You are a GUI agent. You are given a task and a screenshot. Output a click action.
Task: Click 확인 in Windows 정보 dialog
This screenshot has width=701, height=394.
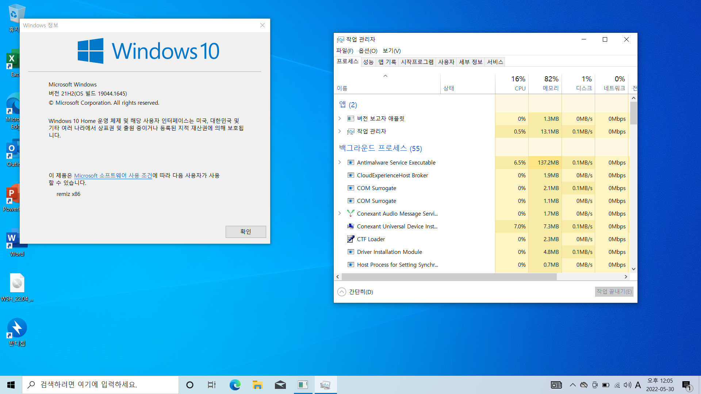coord(246,232)
